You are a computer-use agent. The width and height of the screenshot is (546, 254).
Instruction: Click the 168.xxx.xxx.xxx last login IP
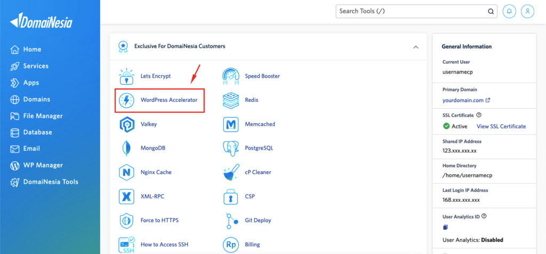[x=461, y=200]
